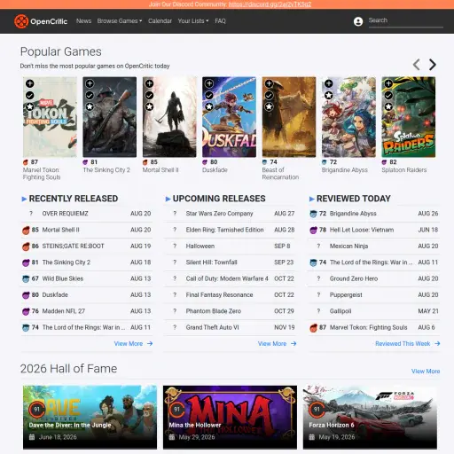454x454 pixels.
Task: Open the FAQ page
Action: [220, 21]
